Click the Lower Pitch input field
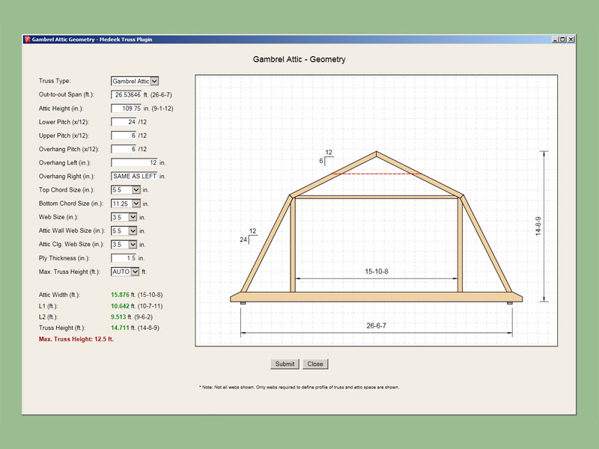 tap(124, 122)
